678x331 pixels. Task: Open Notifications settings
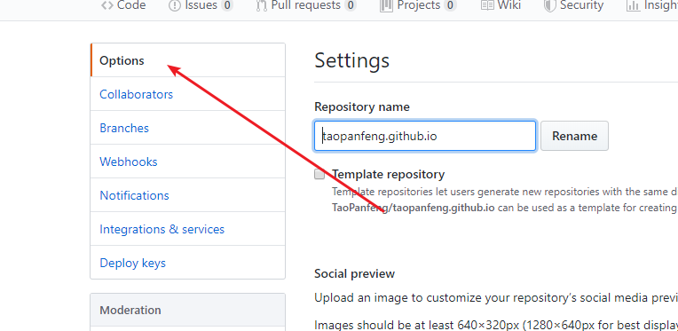[187, 195]
